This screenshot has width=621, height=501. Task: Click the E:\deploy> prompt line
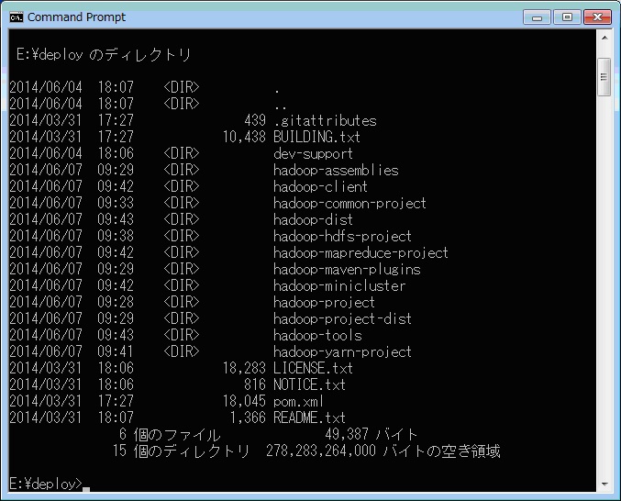click(46, 484)
